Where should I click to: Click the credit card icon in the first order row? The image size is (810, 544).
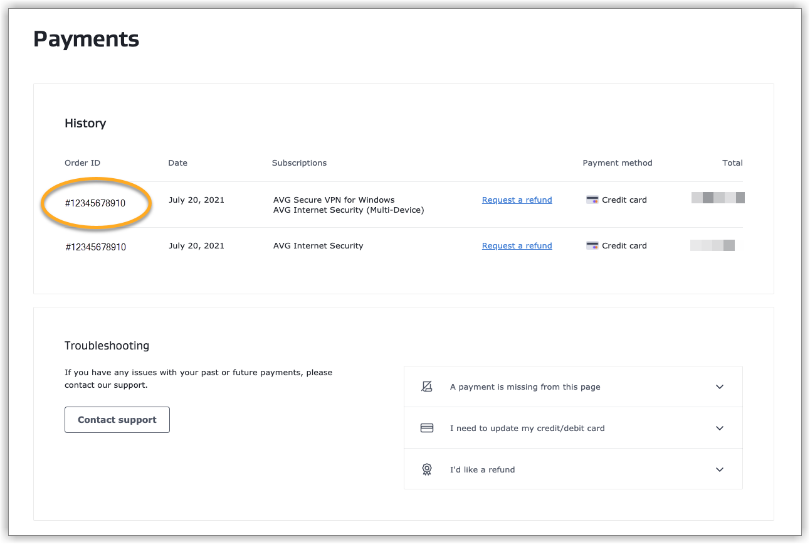[x=592, y=200]
